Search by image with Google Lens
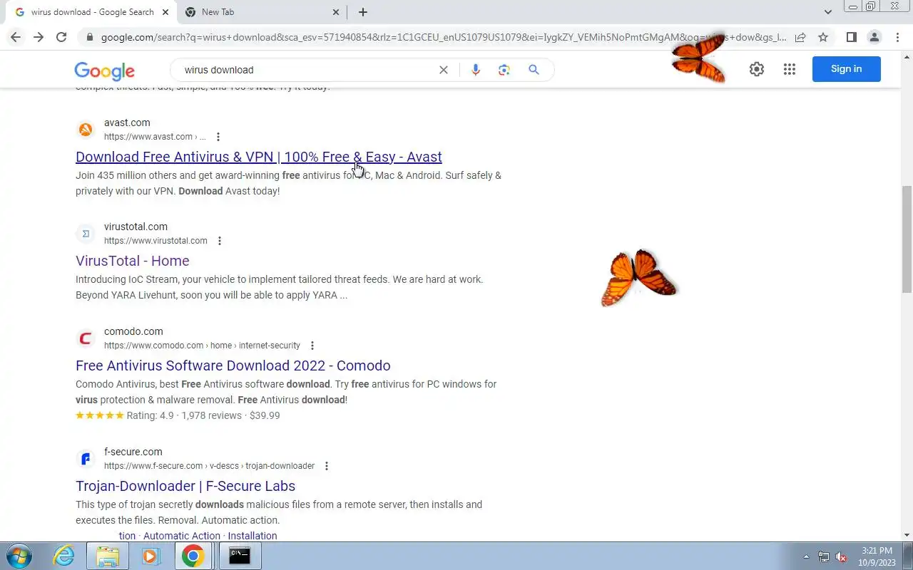The image size is (913, 570). [504, 70]
